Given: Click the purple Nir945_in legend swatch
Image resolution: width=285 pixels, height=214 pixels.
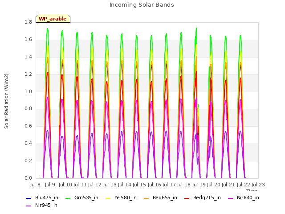Looking at the screenshot, I should 29,206.
